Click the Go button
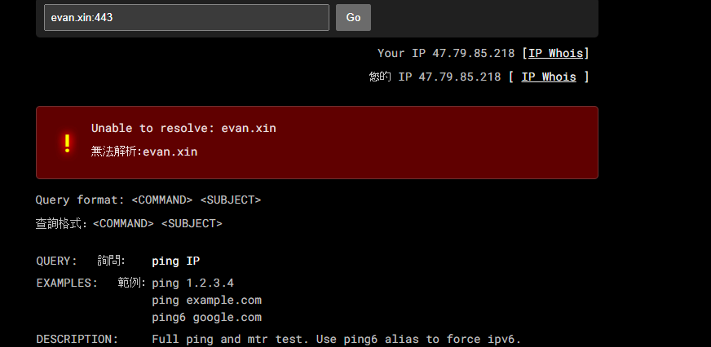Image resolution: width=711 pixels, height=347 pixels. coord(353,18)
